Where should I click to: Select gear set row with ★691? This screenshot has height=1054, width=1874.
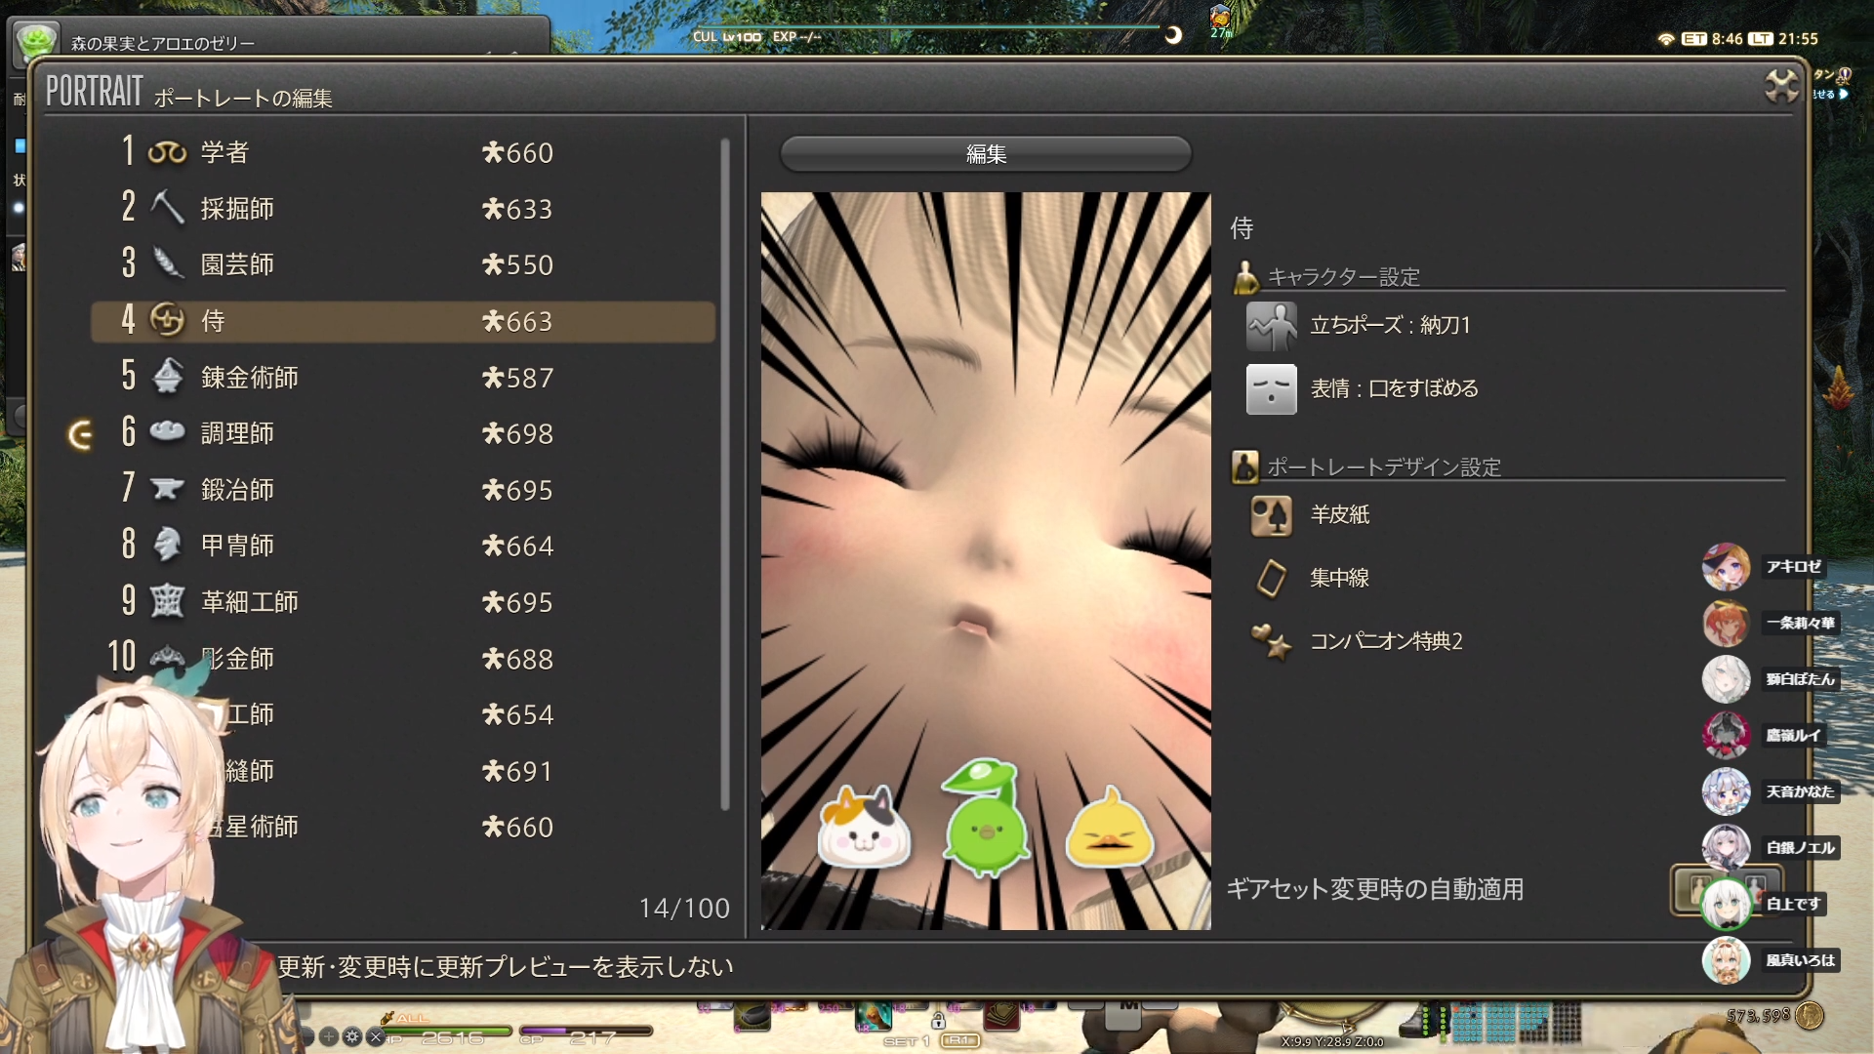click(x=403, y=771)
